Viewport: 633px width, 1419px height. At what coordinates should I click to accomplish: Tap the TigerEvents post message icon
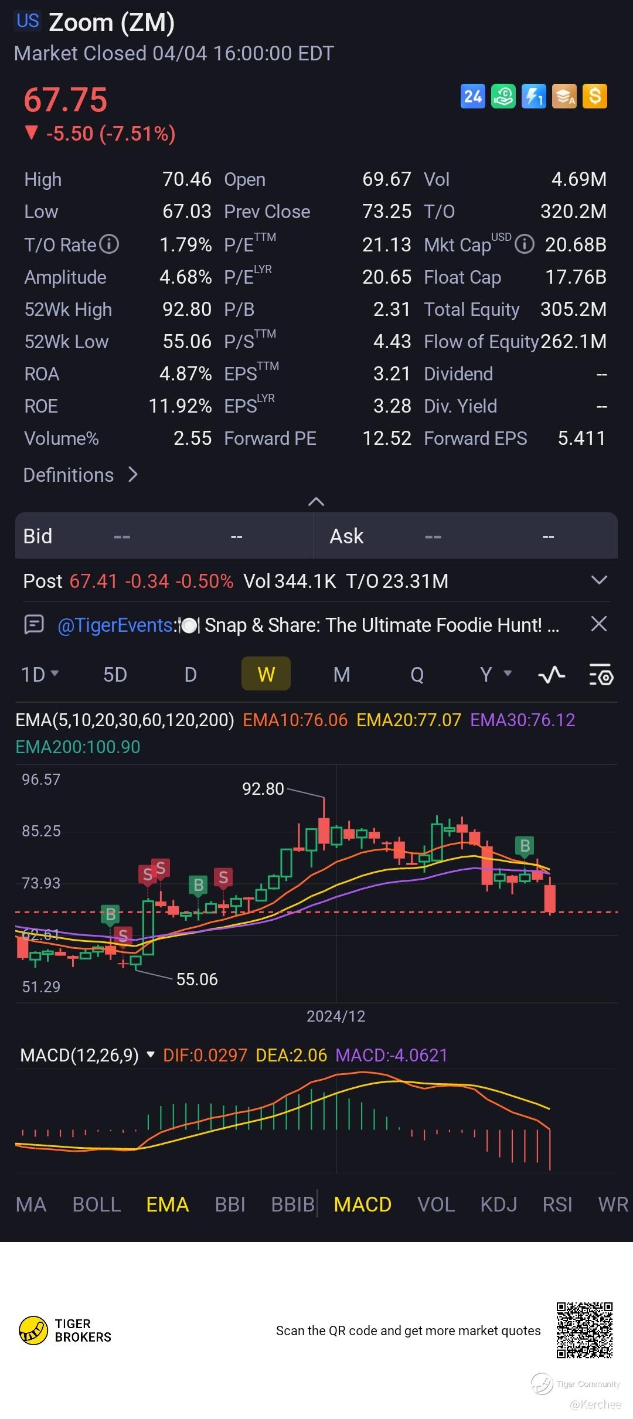pyautogui.click(x=34, y=624)
